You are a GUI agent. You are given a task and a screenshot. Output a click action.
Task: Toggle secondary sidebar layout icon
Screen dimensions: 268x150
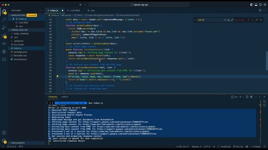[x=260, y=5]
